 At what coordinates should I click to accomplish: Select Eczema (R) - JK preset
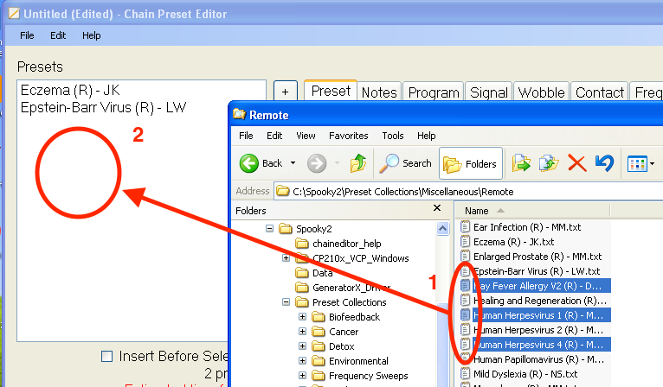click(70, 90)
